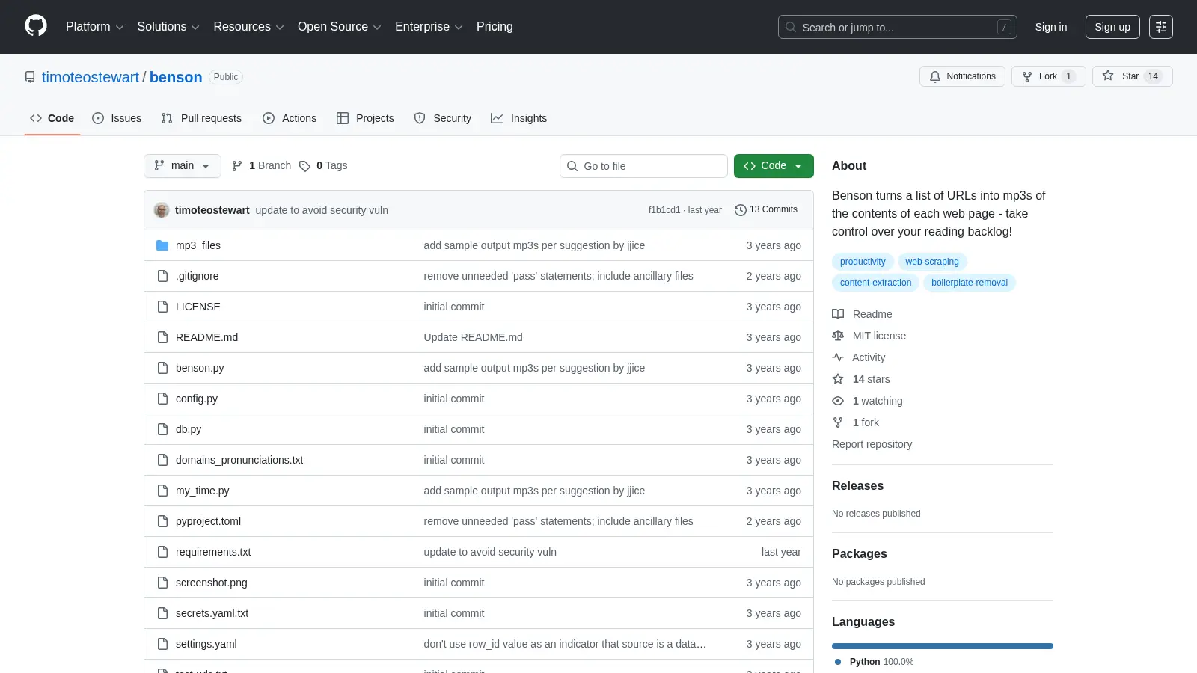Screen dimensions: 1197x673
Task: Open the Insights tab
Action: coord(518,118)
